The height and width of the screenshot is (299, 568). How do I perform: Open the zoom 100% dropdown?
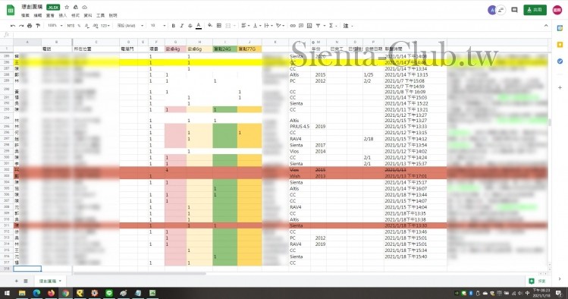[55, 26]
